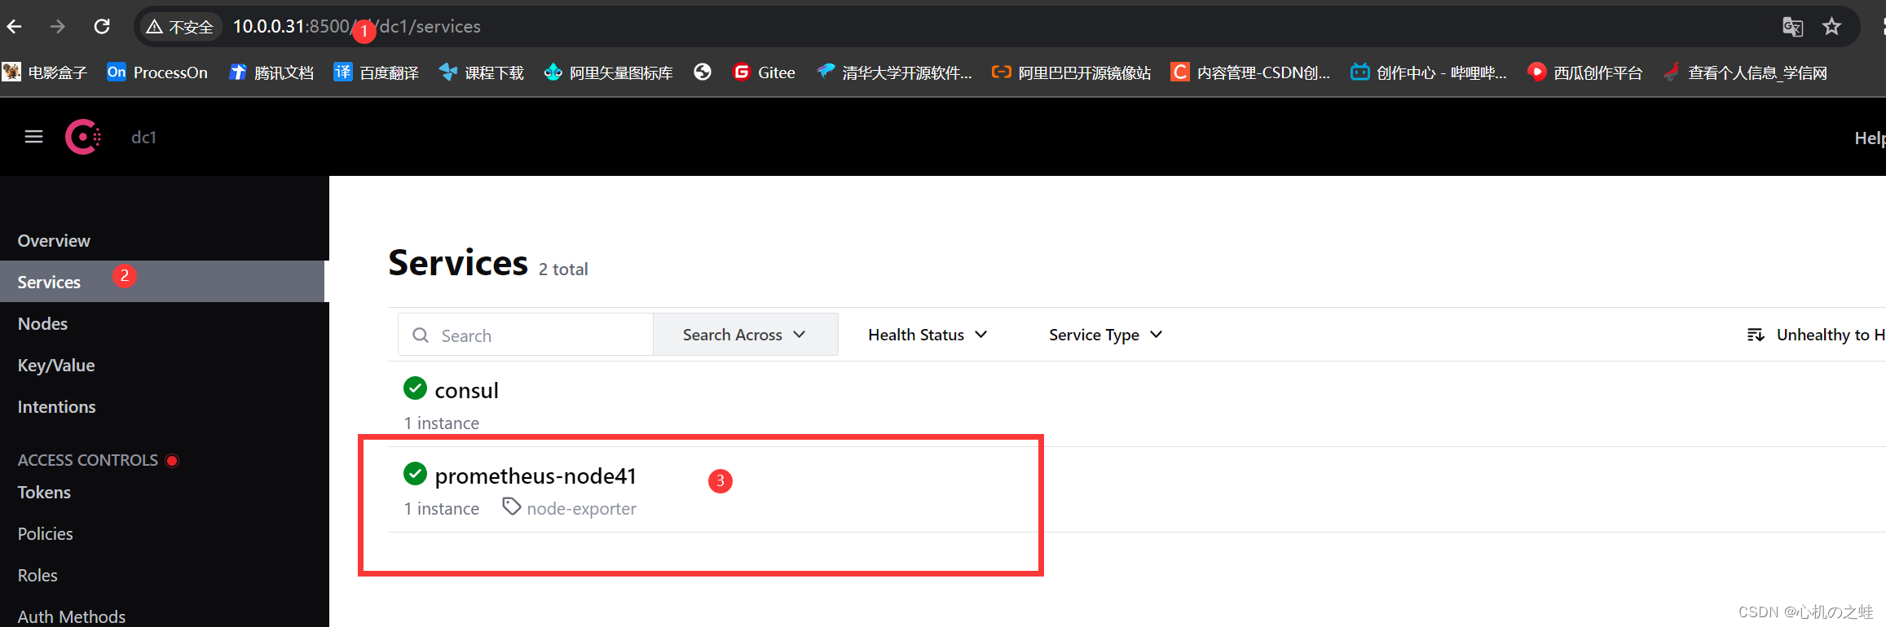1886x627 pixels.
Task: Click the insecure site warning icon
Action: (155, 27)
